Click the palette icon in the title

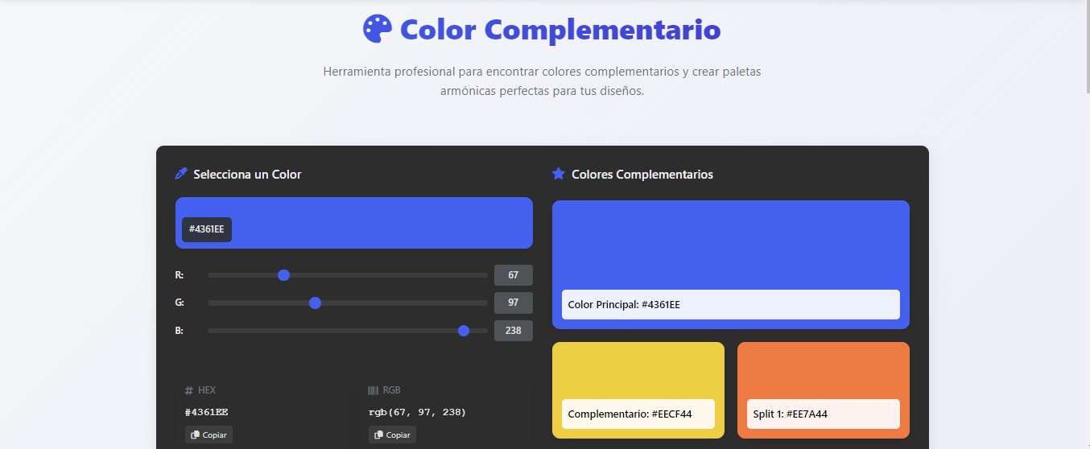point(378,30)
